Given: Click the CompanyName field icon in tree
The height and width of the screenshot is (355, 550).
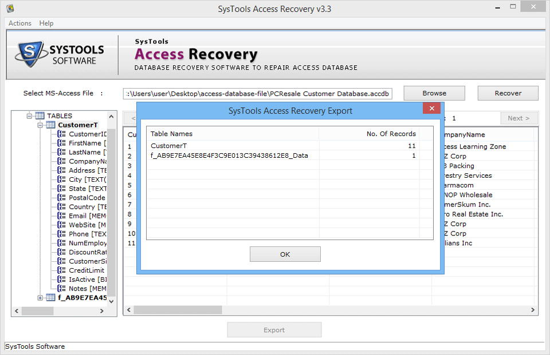Looking at the screenshot, I should click(61, 161).
